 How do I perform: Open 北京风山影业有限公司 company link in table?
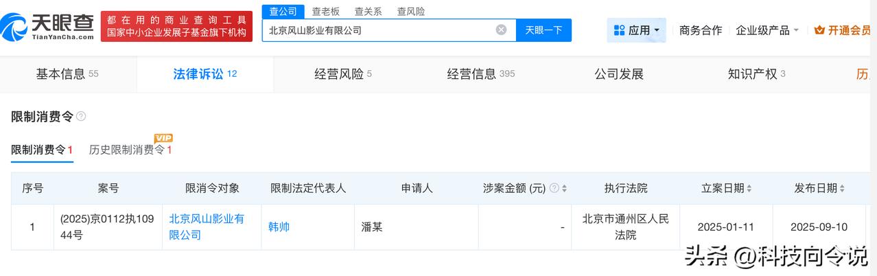coord(207,227)
